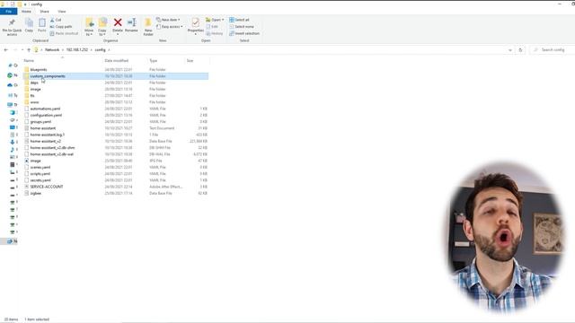Expand chevron after config in address bar
The height and width of the screenshot is (323, 575).
pos(109,50)
